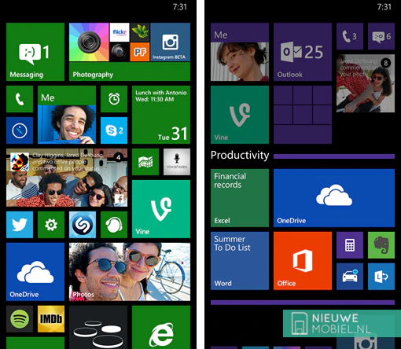
Task: Open the OneDrive tile on left screen
Action: coord(35,272)
